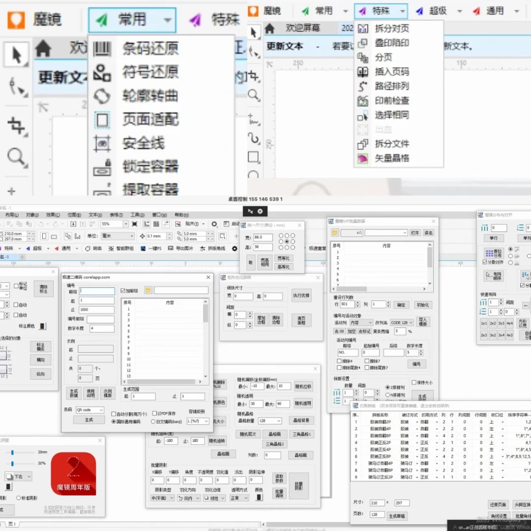The image size is (531, 531).
Task: Enable the 保持大小 checkbox
Action: [414, 383]
